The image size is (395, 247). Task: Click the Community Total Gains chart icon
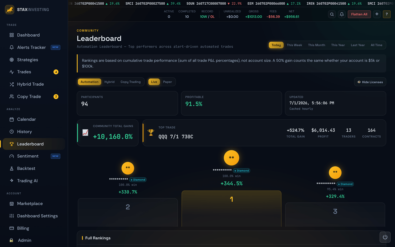click(85, 133)
